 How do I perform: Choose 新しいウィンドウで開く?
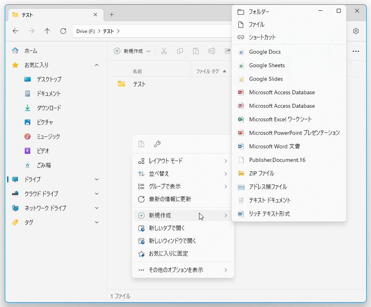[183, 241]
